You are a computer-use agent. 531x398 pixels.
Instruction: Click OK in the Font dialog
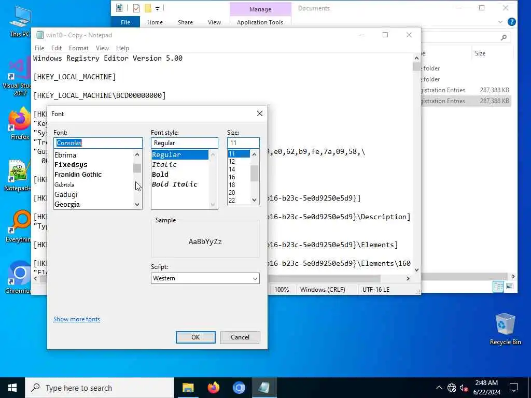(x=195, y=337)
